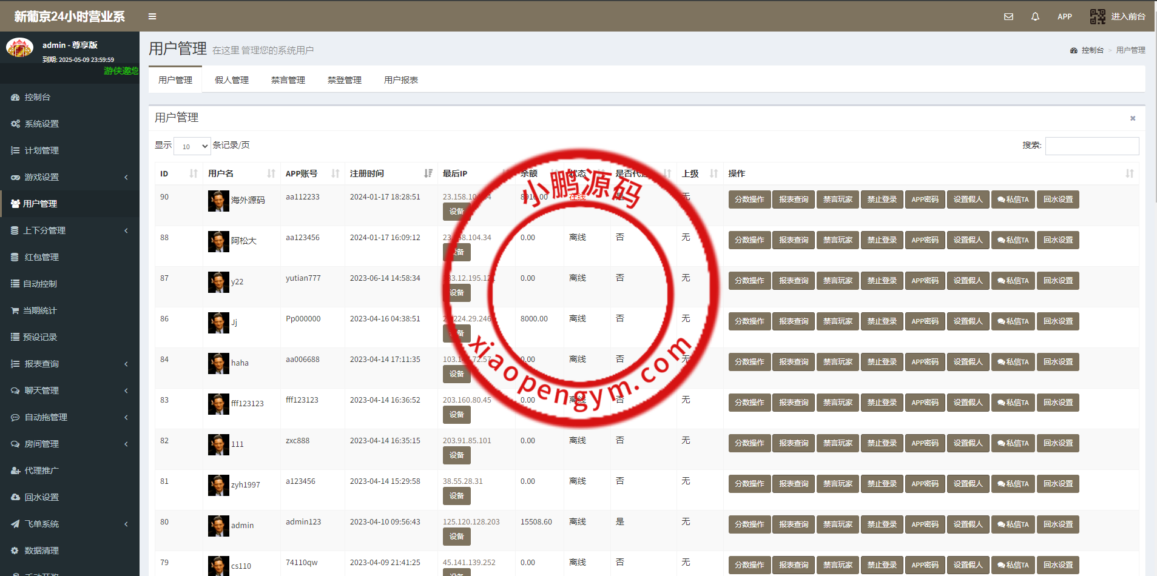Viewport: 1157px width, 576px height.
Task: Switch to the 假人管理 tab
Action: pos(232,80)
